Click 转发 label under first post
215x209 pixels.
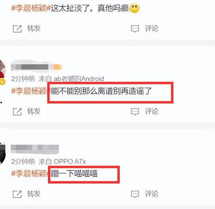[34, 28]
